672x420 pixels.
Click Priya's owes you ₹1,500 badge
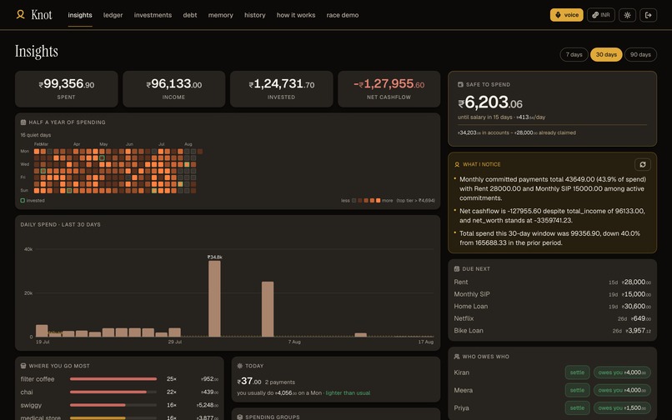pyautogui.click(x=622, y=408)
